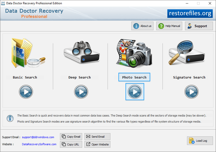Click the Photo Search camera icon

coord(134,53)
